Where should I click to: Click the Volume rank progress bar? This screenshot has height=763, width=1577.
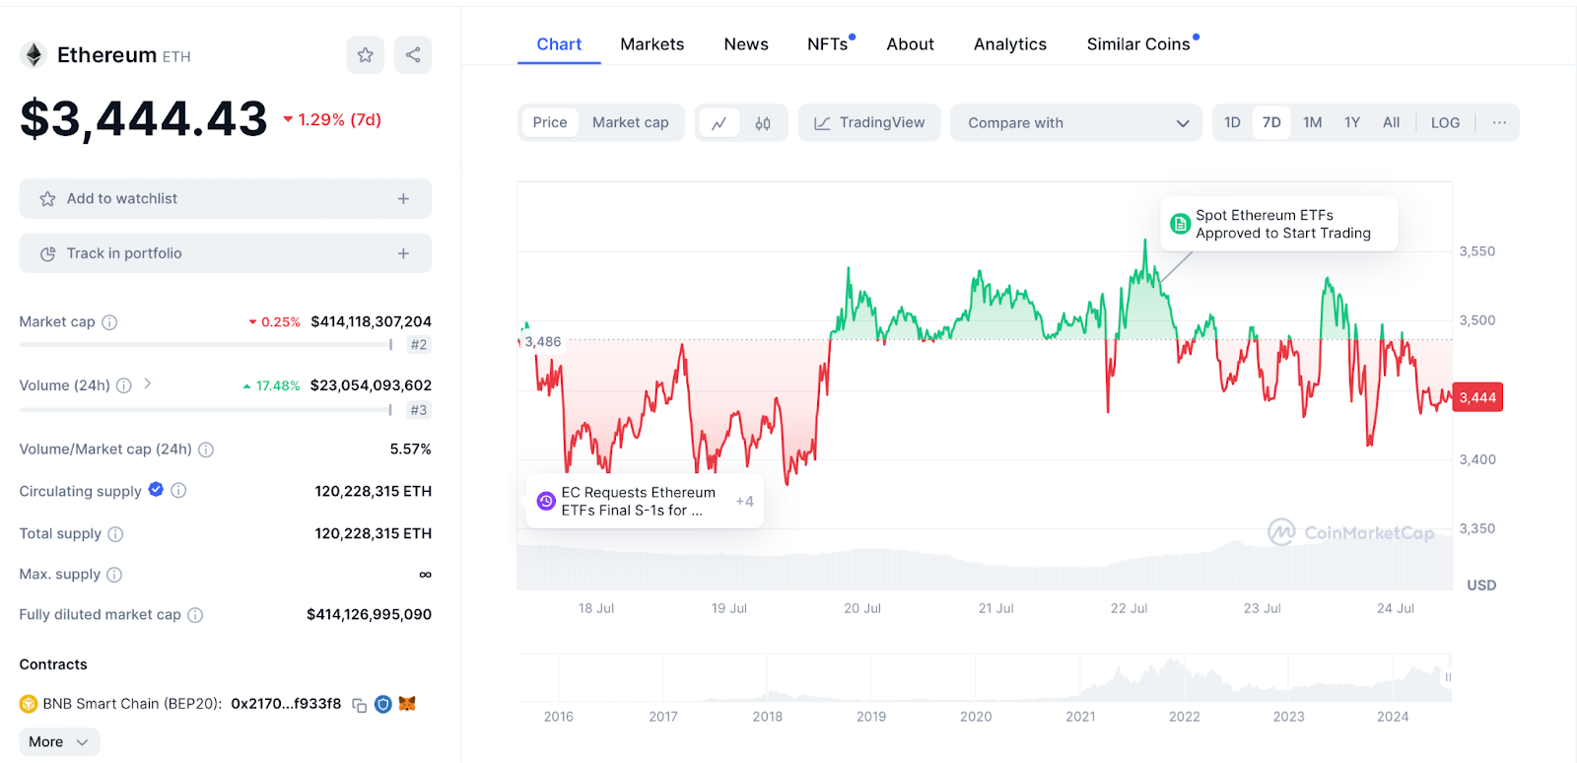click(x=206, y=410)
